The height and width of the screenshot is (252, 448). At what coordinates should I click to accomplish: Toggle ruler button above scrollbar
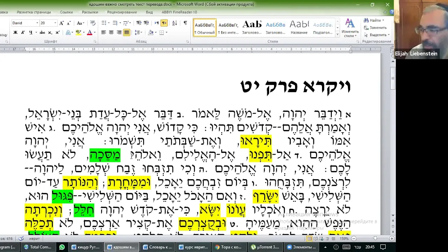coord(392,50)
